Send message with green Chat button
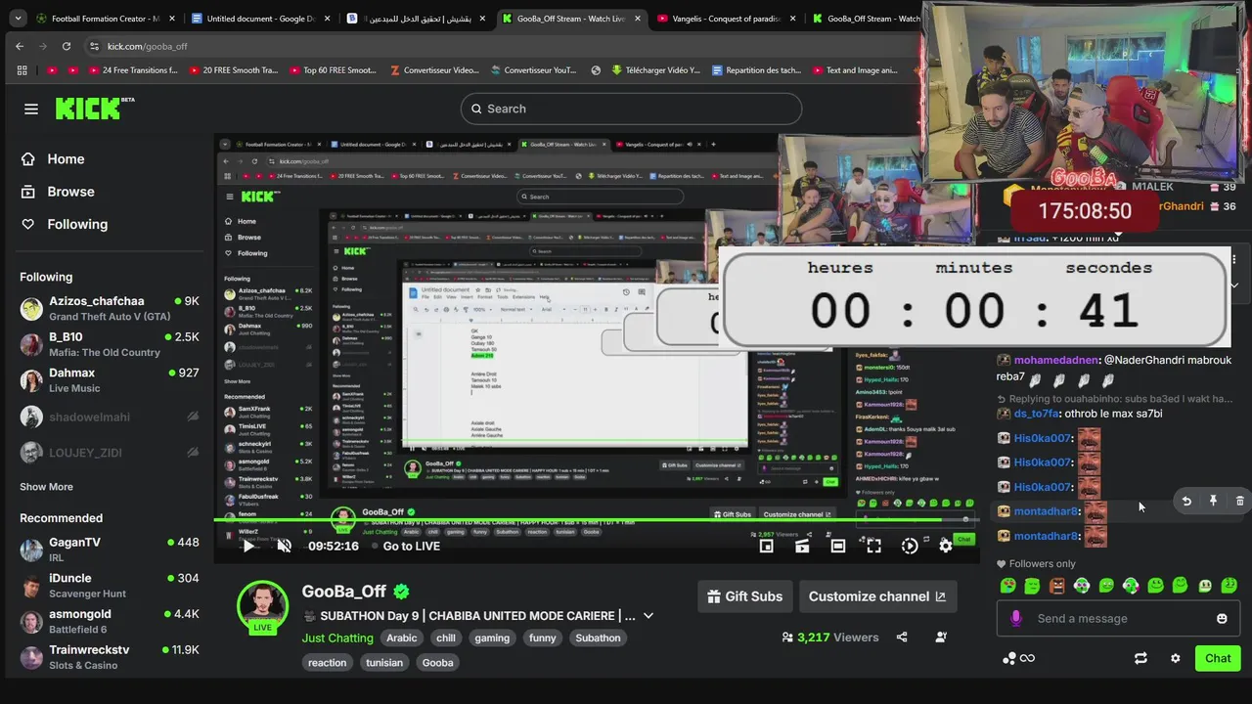The height and width of the screenshot is (704, 1252). tap(1218, 658)
